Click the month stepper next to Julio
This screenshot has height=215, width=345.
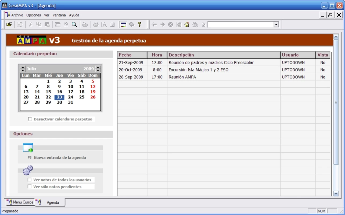pos(23,69)
